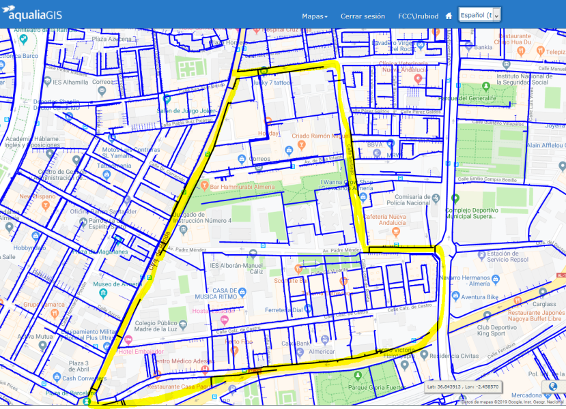Click the Telepizza restaurant marker icon

coord(540,50)
